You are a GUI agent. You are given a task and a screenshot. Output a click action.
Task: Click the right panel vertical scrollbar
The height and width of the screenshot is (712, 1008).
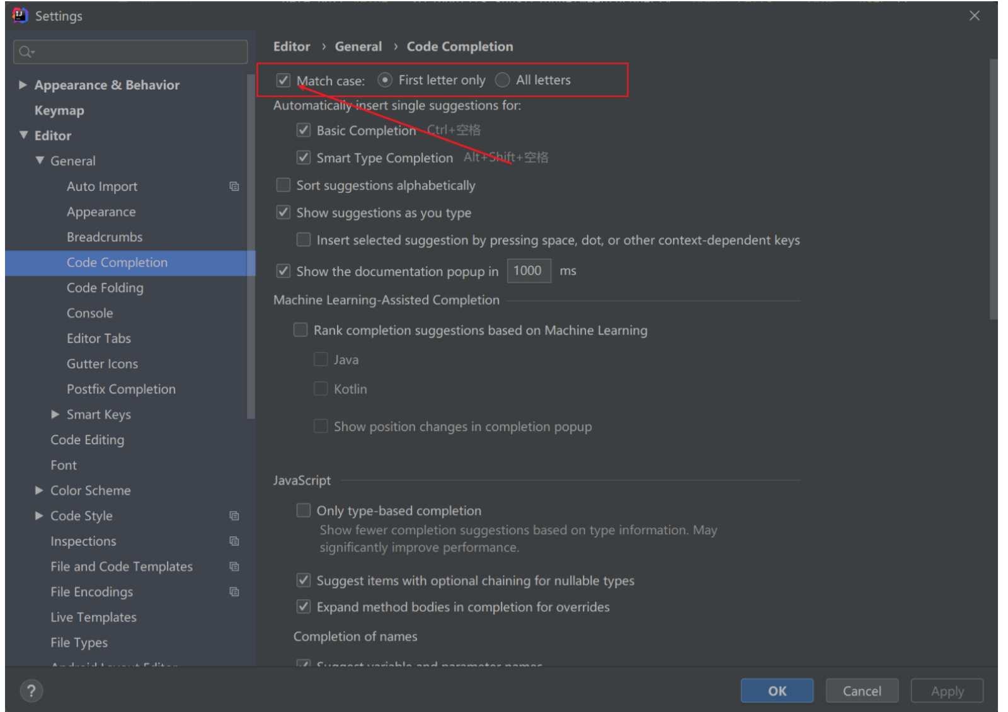tap(994, 189)
